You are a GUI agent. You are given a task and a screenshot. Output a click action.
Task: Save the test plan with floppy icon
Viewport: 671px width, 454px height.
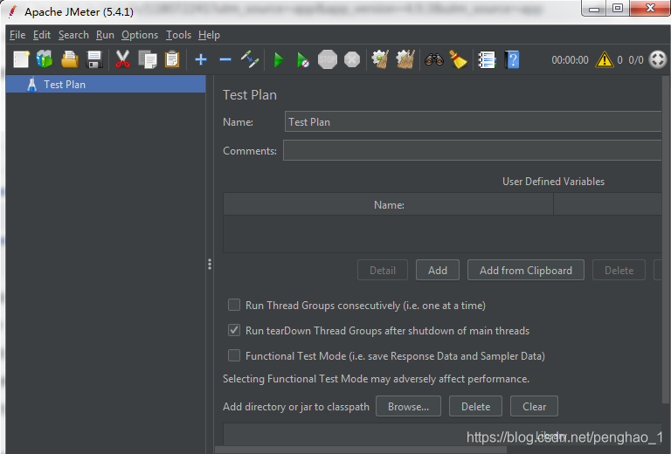[x=94, y=59]
